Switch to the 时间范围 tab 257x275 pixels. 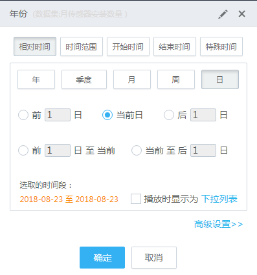tap(82, 46)
